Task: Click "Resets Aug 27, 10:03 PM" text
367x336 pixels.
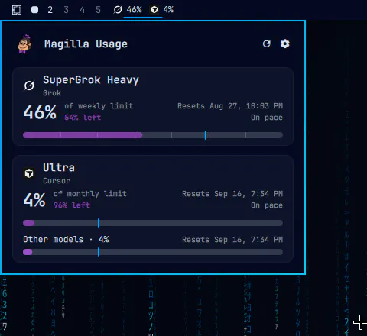Action: [230, 106]
